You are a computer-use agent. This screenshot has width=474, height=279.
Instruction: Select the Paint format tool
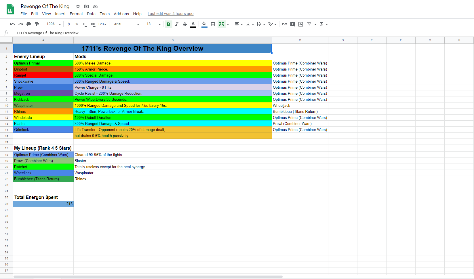[x=37, y=24]
